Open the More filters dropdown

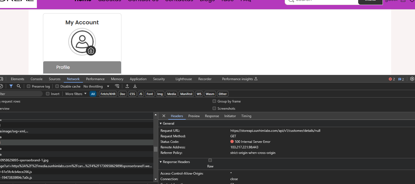coord(76,94)
